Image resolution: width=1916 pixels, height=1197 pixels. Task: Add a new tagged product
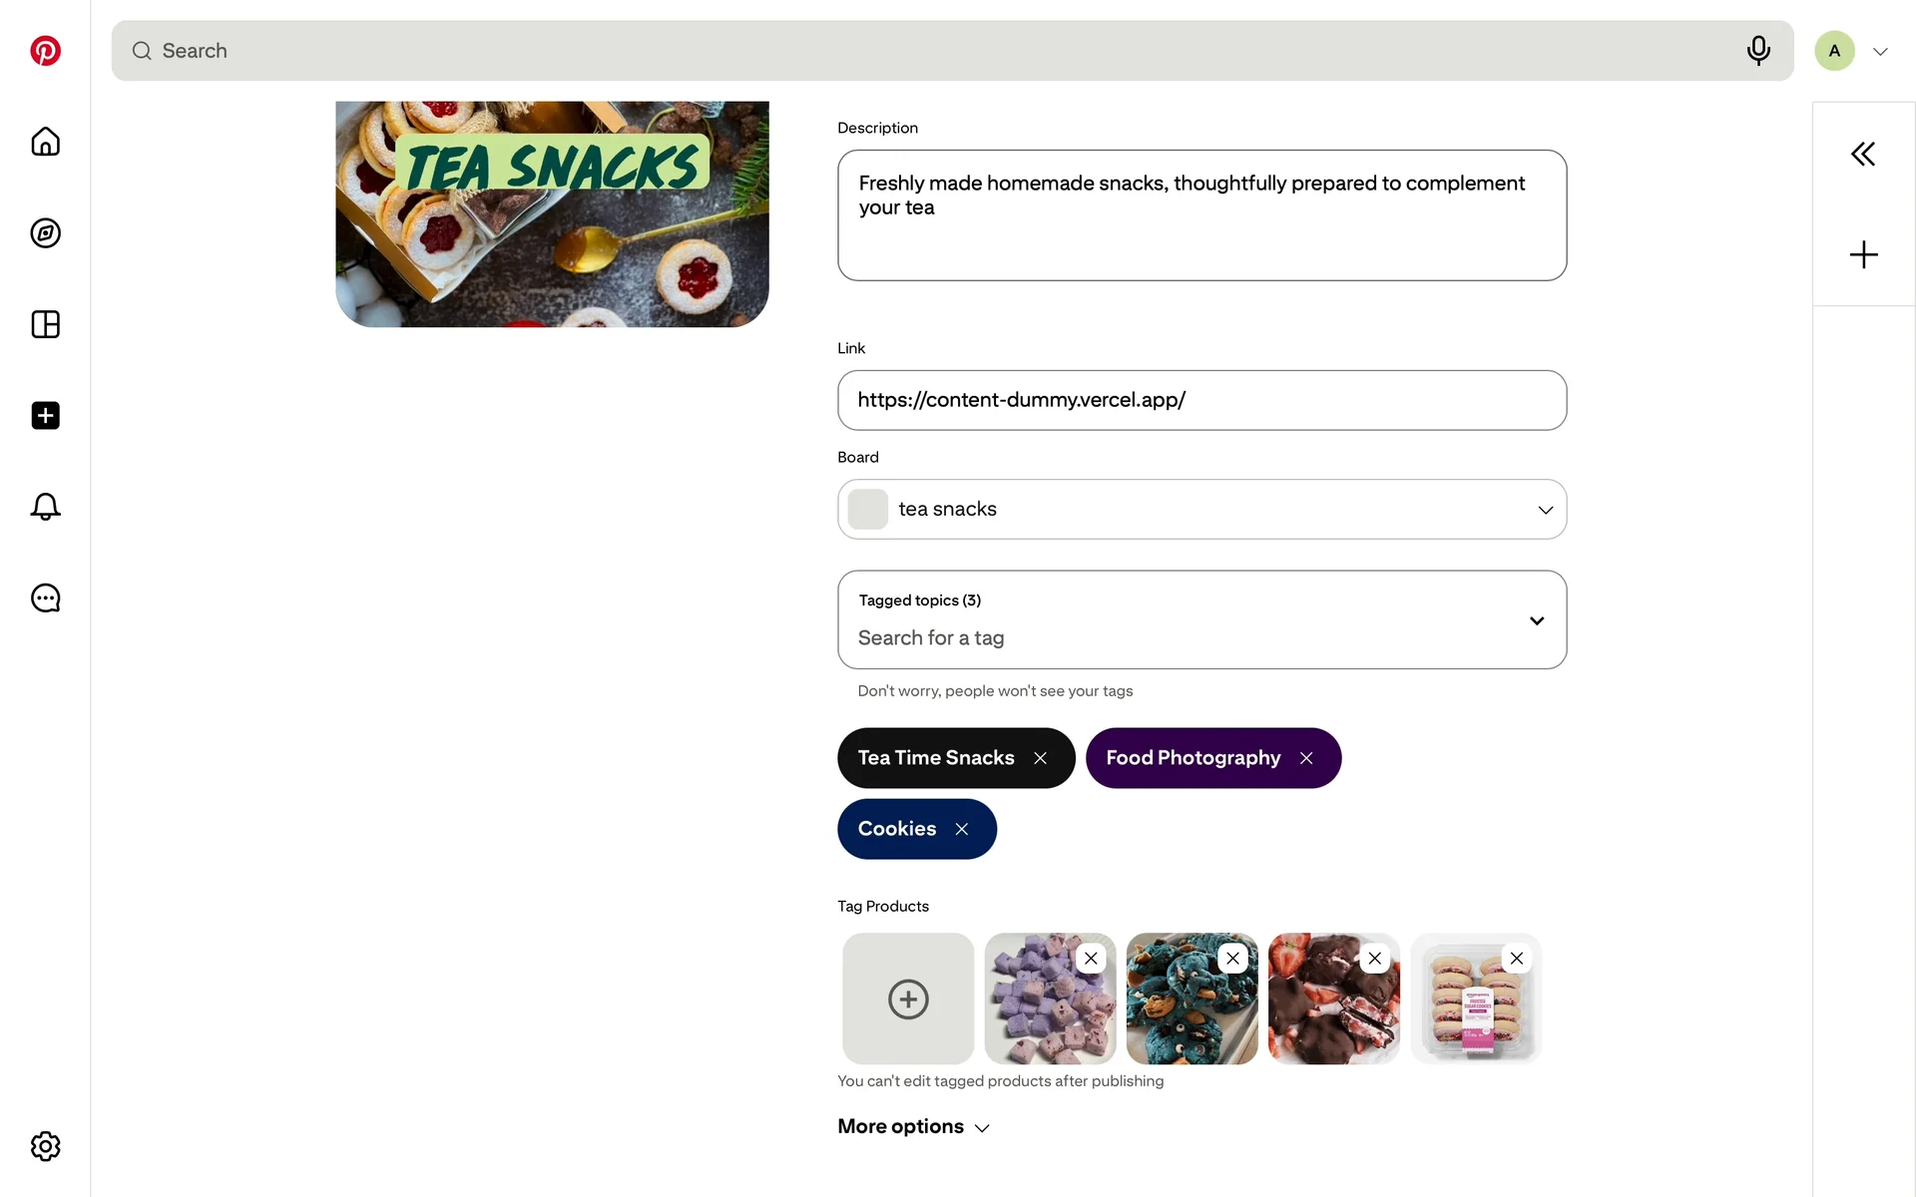point(908,998)
